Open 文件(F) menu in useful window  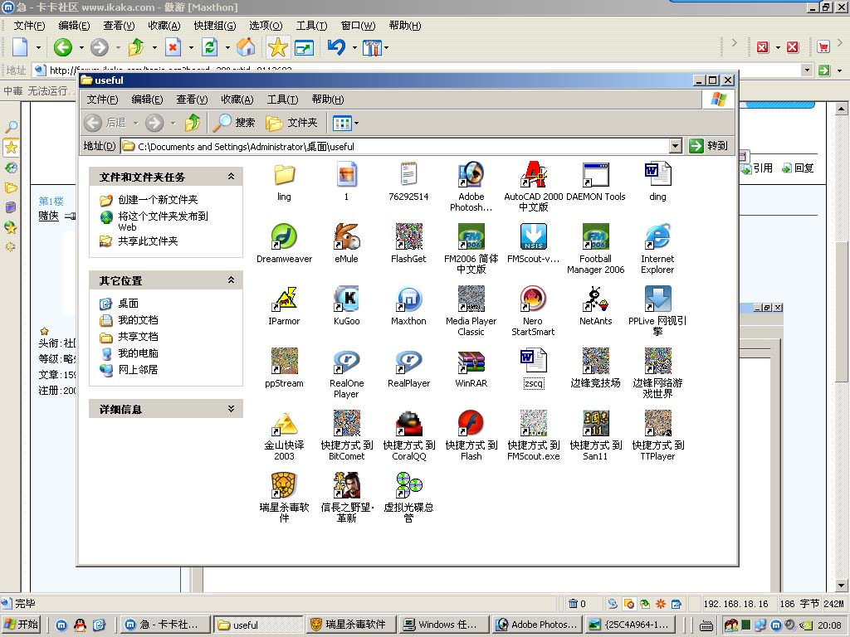(x=102, y=100)
